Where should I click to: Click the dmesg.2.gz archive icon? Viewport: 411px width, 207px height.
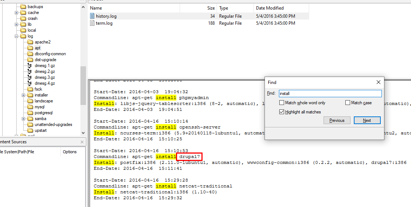click(30, 71)
